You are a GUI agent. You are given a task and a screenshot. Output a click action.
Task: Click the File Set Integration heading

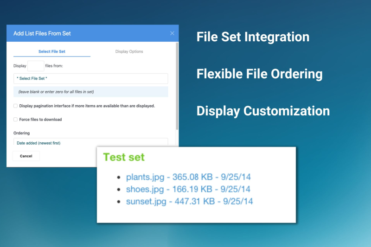click(253, 38)
